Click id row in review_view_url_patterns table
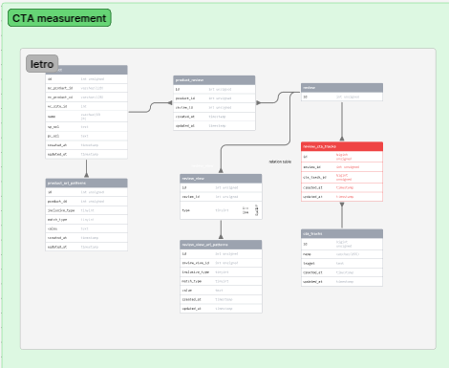449x368 pixels. coord(221,254)
